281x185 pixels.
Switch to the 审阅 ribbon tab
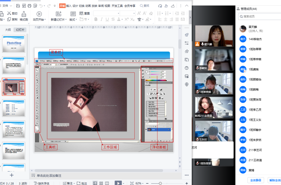click(x=101, y=6)
